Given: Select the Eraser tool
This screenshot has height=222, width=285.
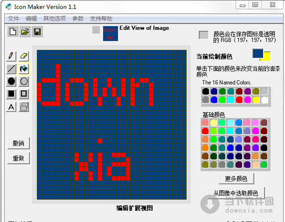Looking at the screenshot, I should coord(24,56).
